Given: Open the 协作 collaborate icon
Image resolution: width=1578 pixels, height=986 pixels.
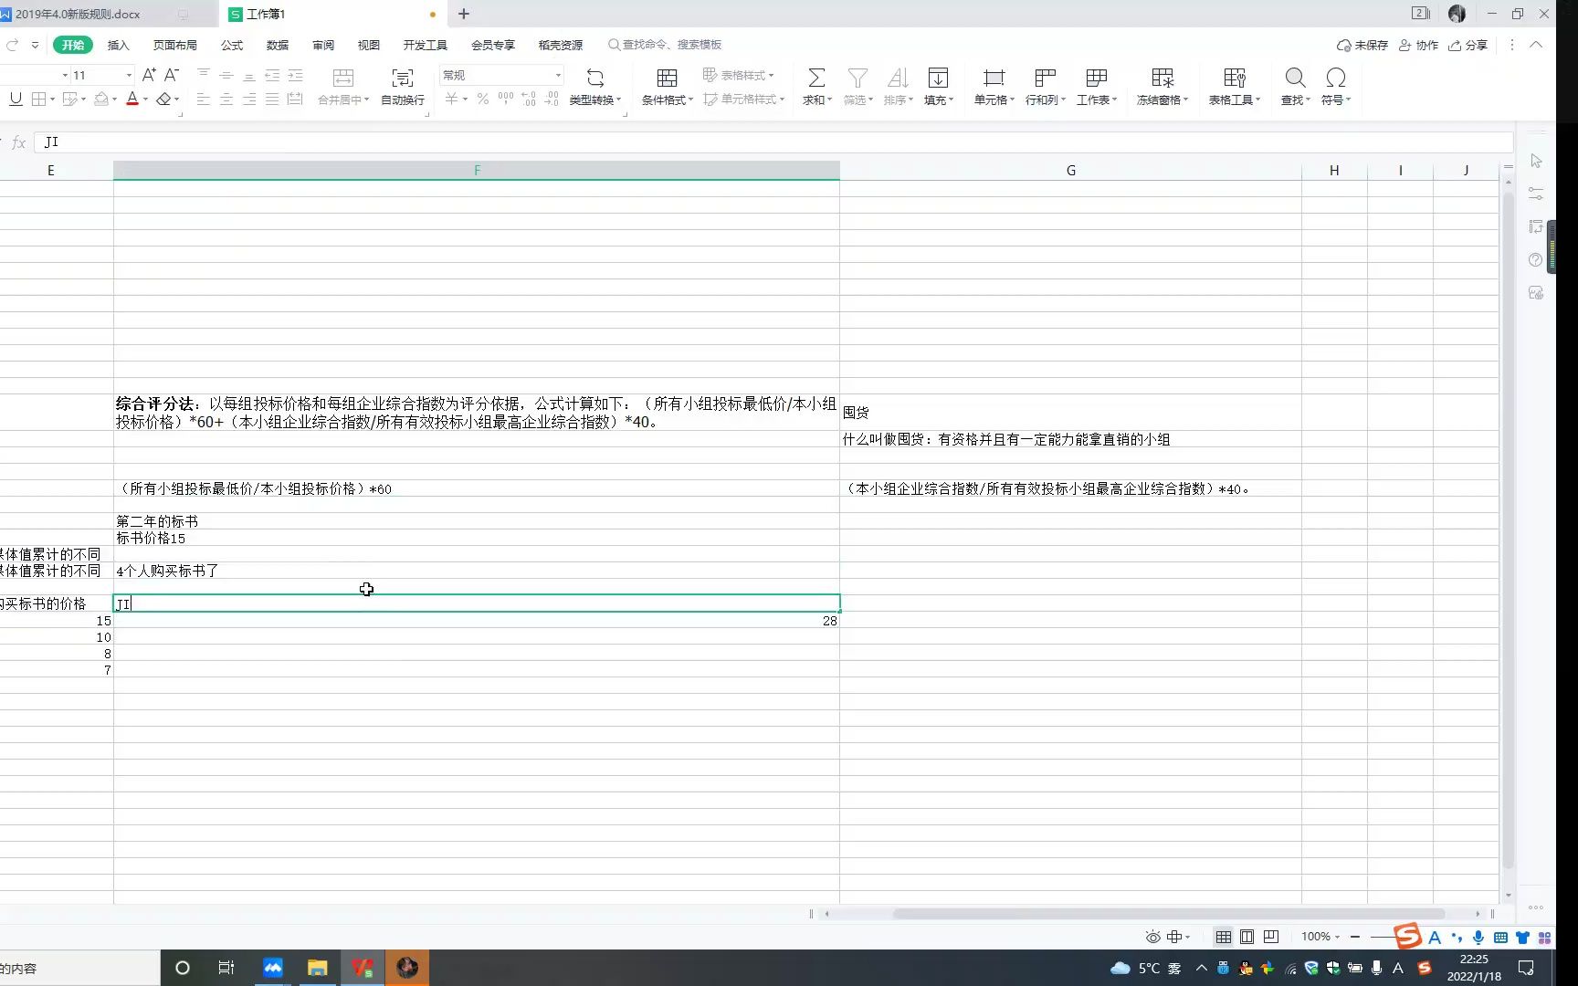Looking at the screenshot, I should point(1419,45).
